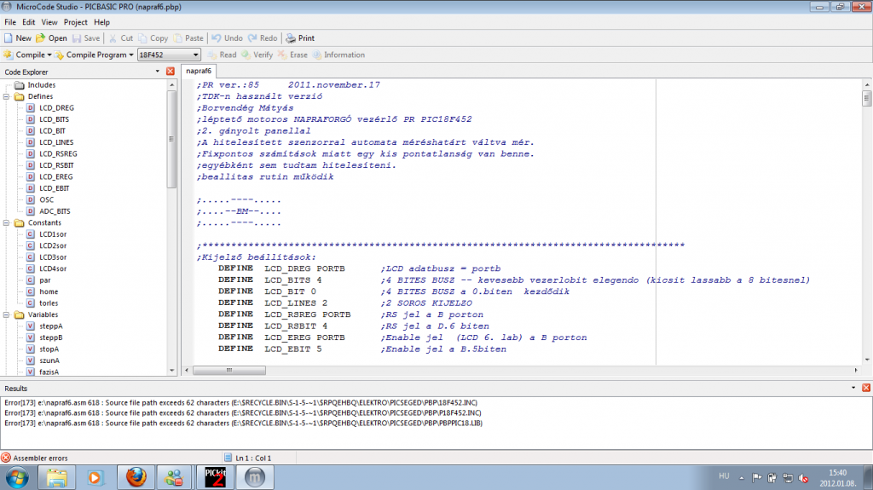Screen dimensions: 873x490
Task: Click the Save toolbar button
Action: tap(86, 37)
